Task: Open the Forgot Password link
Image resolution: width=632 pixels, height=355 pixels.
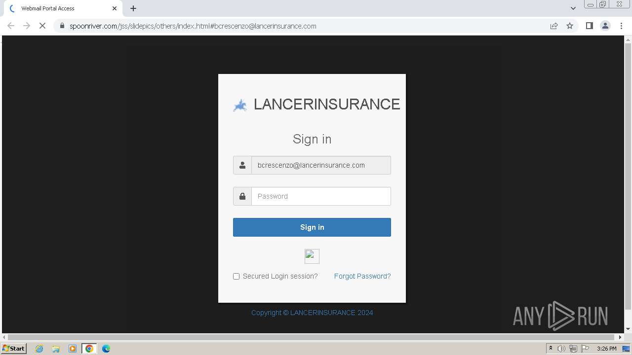Action: coord(362,276)
